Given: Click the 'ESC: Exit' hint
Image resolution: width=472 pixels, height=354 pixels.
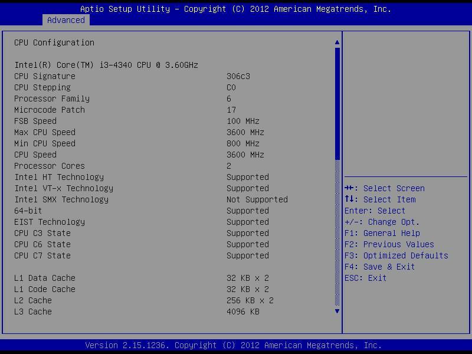Looking at the screenshot, I should click(x=366, y=278).
